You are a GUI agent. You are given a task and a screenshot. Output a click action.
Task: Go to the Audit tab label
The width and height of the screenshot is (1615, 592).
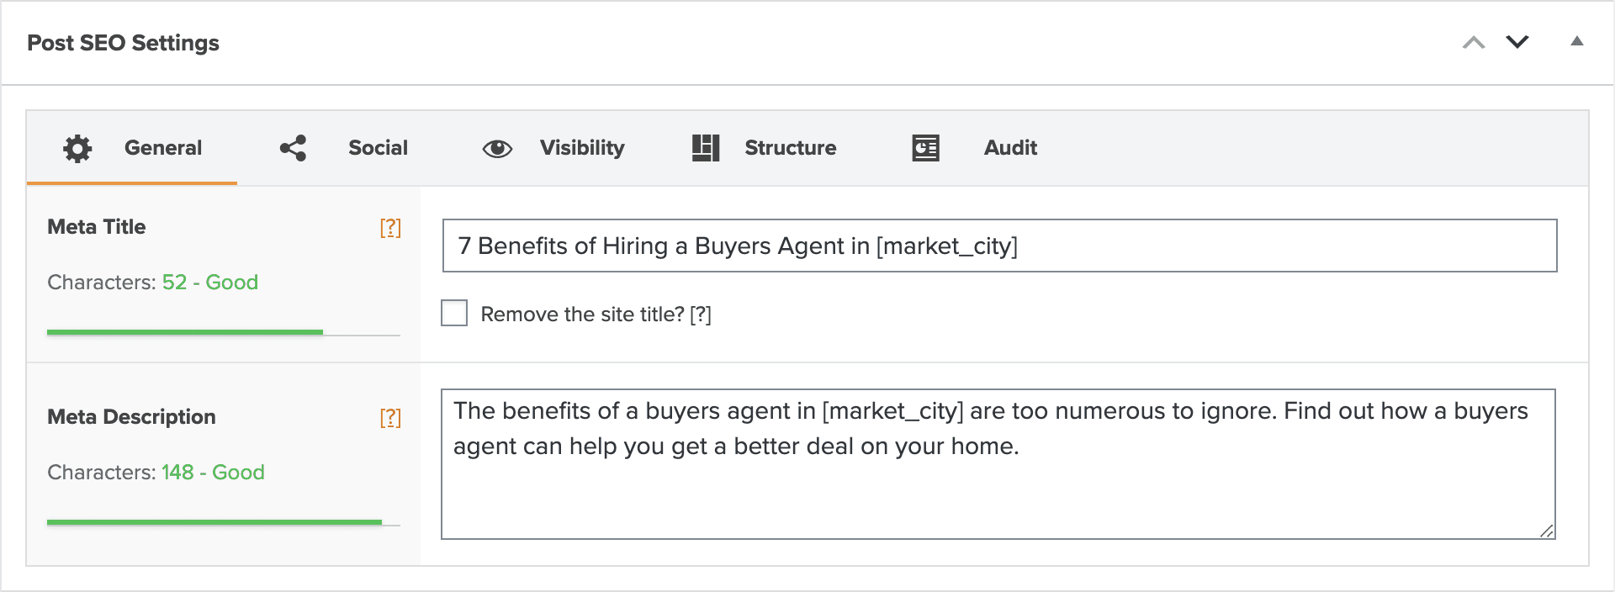point(1010,148)
